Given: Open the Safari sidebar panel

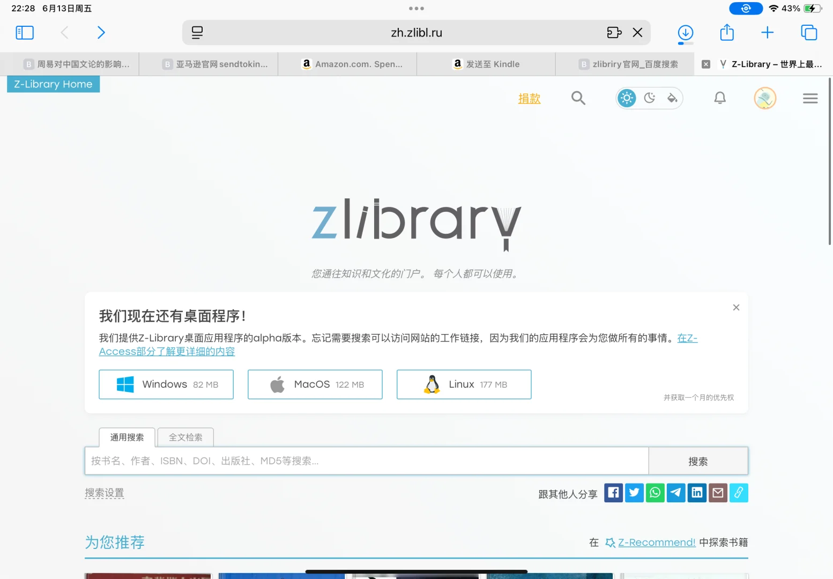Looking at the screenshot, I should coord(25,33).
